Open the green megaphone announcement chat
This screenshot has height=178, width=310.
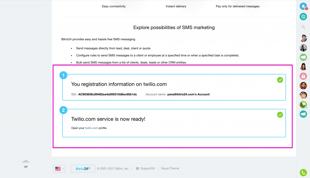point(303,57)
